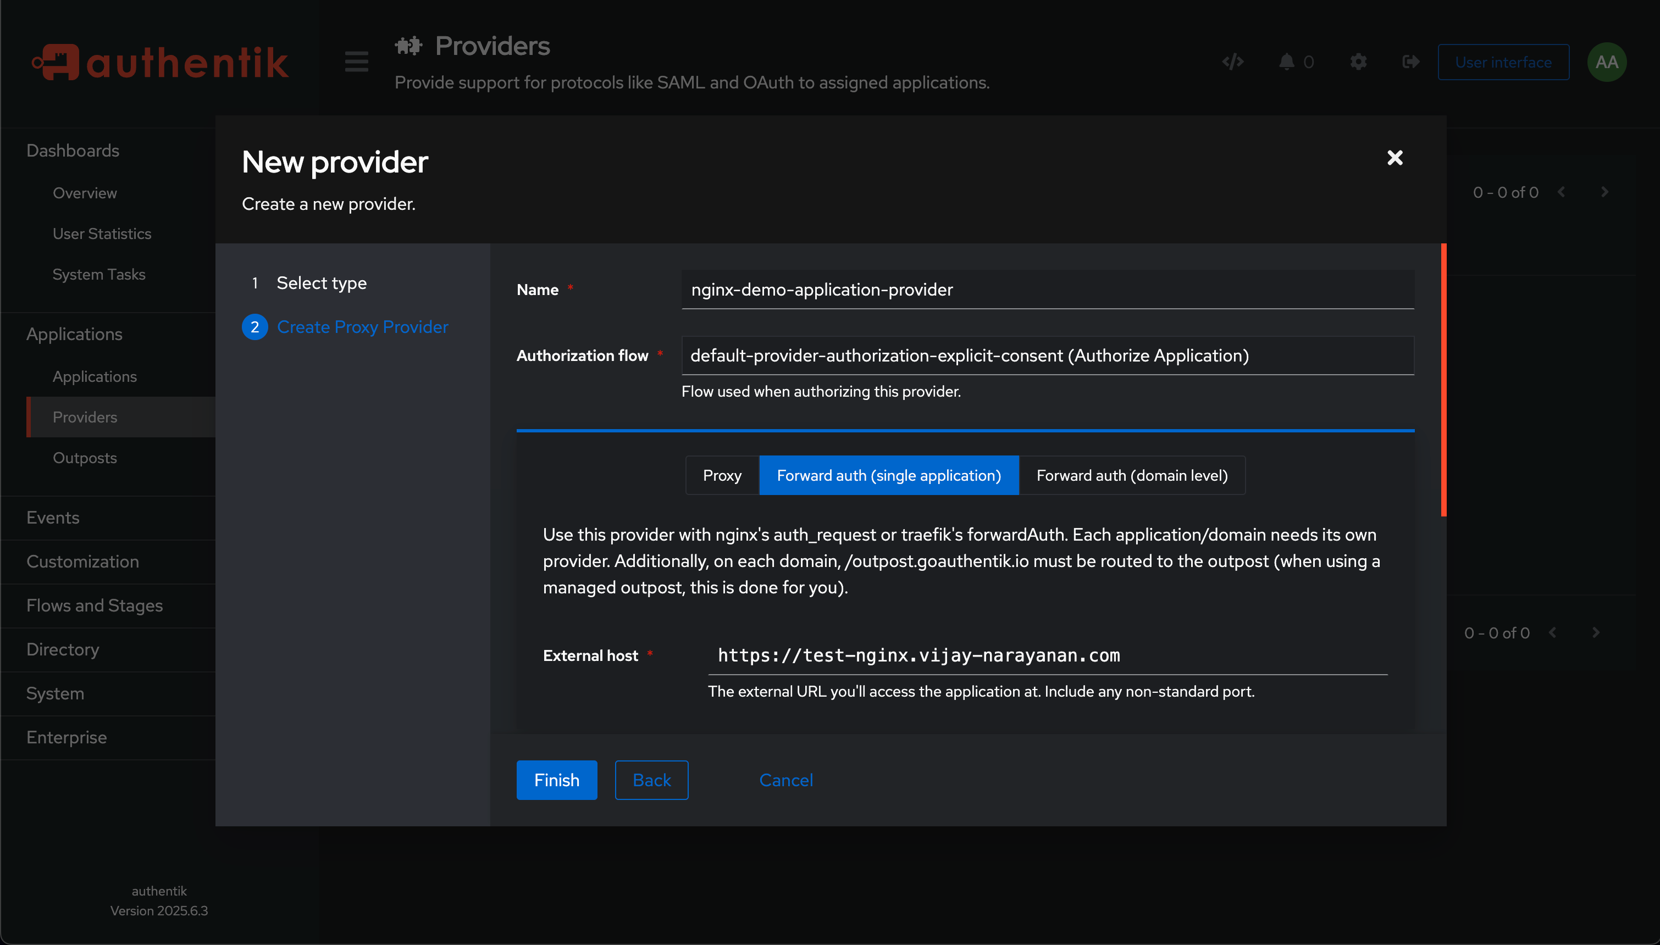Click top pagination previous page arrow
The width and height of the screenshot is (1660, 945).
(1562, 192)
